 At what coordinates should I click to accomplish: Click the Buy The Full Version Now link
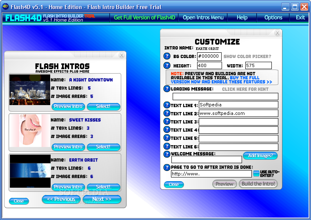point(221,80)
